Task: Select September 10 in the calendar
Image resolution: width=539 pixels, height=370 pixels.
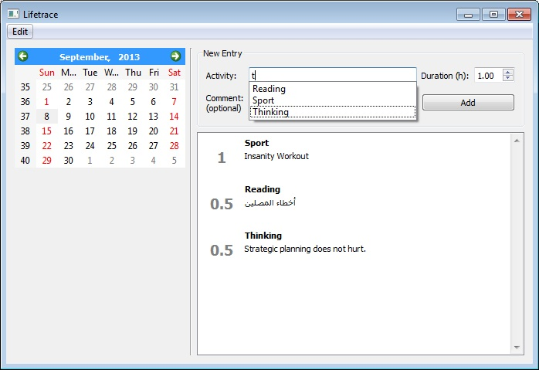Action: click(x=90, y=116)
